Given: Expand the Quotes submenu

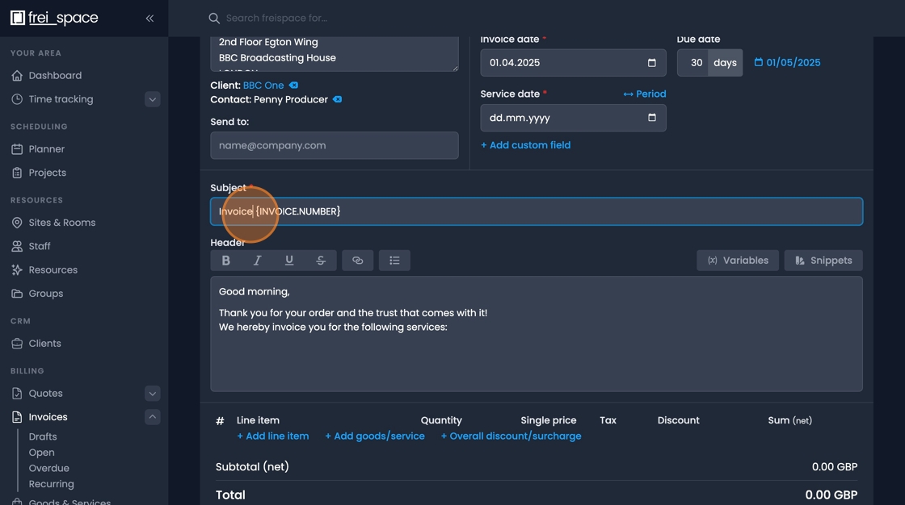Looking at the screenshot, I should pos(152,393).
